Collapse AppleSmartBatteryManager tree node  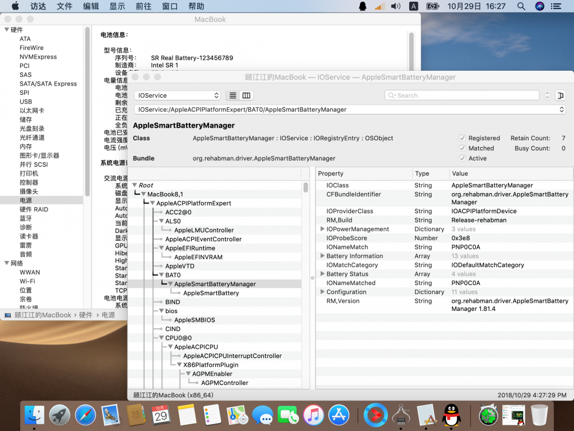[170, 284]
